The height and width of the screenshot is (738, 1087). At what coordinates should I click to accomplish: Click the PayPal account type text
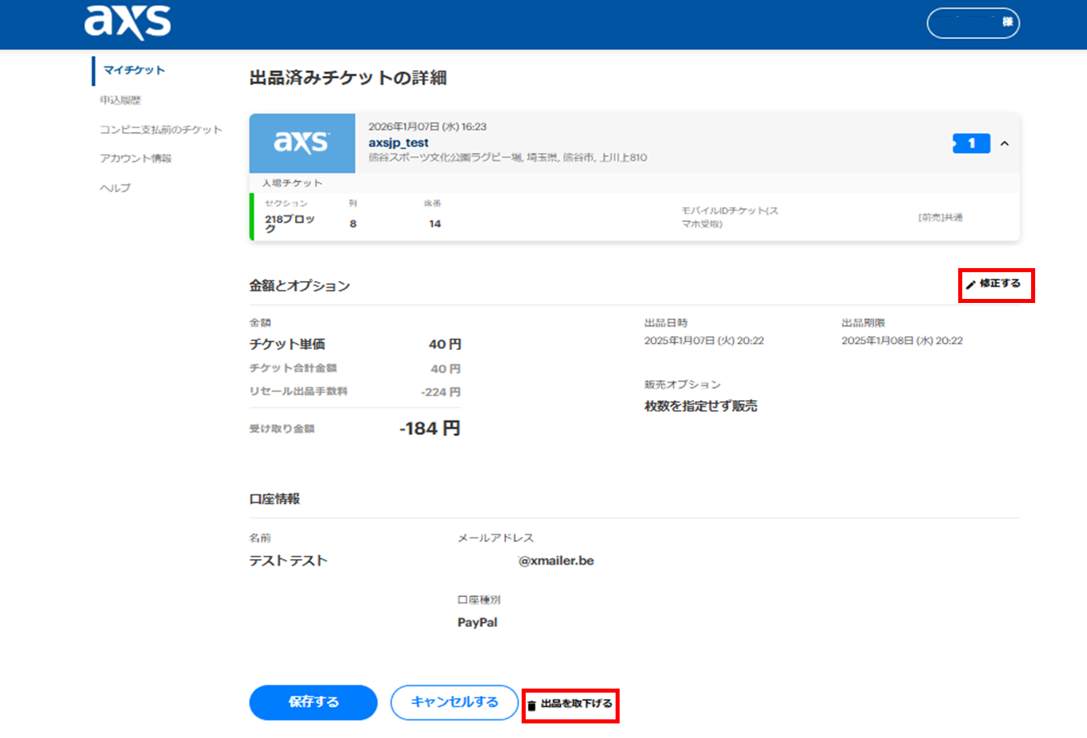pos(477,622)
